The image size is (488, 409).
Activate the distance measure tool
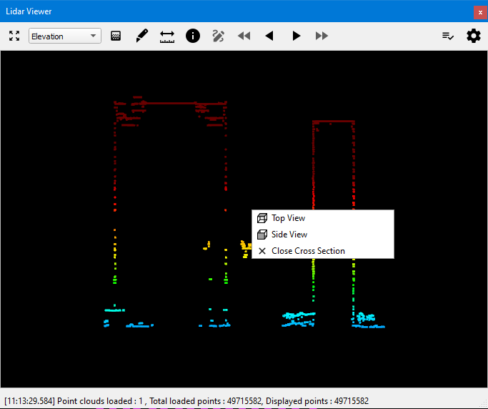coord(167,36)
